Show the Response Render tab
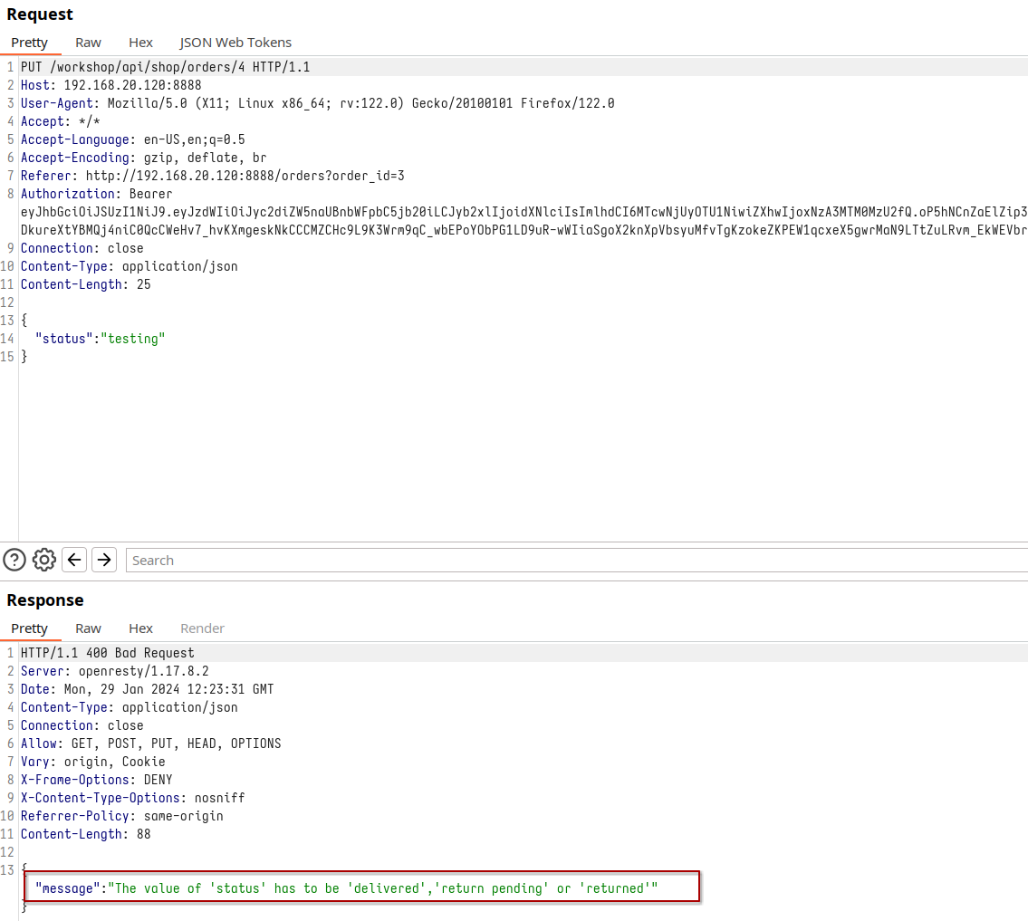Screen dimensions: 1028x921 click(202, 628)
